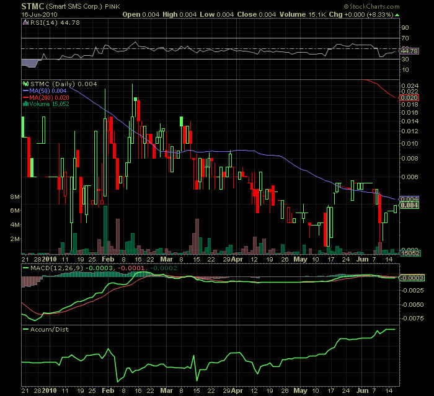The image size is (434, 396).
Task: Click the MA(200) 0.020 legend text
Action: [x=49, y=98]
